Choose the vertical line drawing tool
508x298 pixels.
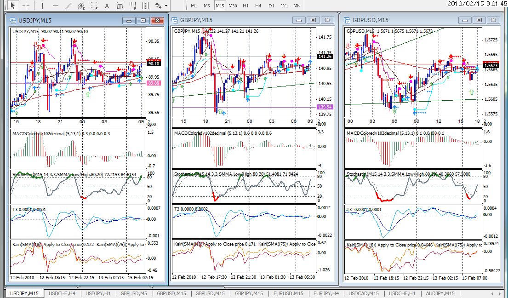pyautogui.click(x=42, y=6)
